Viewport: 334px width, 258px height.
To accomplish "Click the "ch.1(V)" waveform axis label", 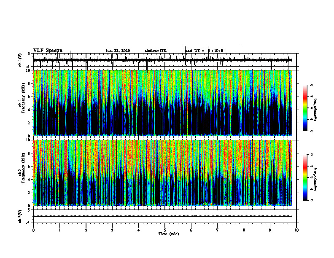I will tap(20, 60).
